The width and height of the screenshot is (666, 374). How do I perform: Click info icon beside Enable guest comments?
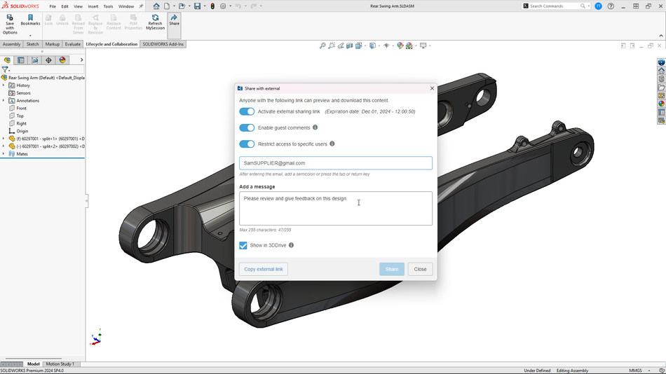pos(315,127)
